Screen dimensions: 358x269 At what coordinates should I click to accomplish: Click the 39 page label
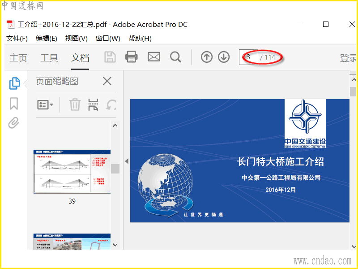point(72,201)
